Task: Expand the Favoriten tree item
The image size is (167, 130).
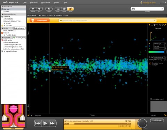Action: (x=5, y=25)
